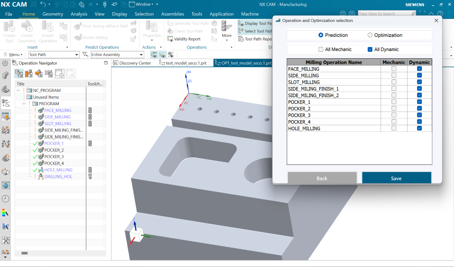Viewport: 454px width, 267px height.
Task: Collapse the PROGRAM tree node
Action: pyautogui.click(x=24, y=104)
